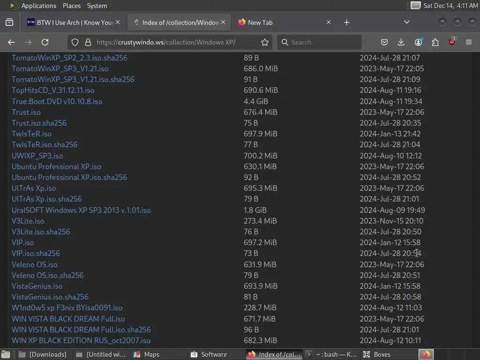Close the BTW I Use Arch tab
The height and width of the screenshot is (360, 480).
[118, 22]
